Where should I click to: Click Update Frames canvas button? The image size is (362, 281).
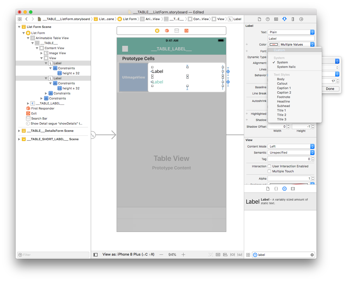211,254
